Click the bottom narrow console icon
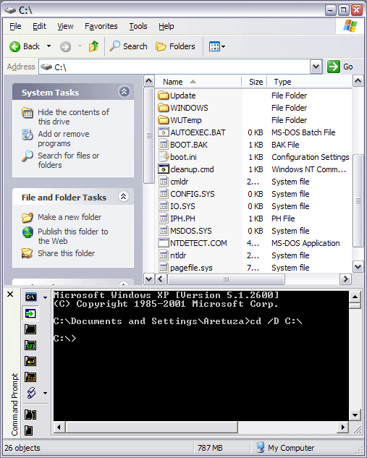The image size is (367, 458). [29, 431]
